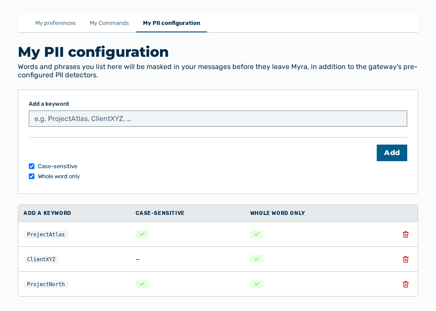436x311 pixels.
Task: Open the My Commands tab
Action: tap(109, 23)
